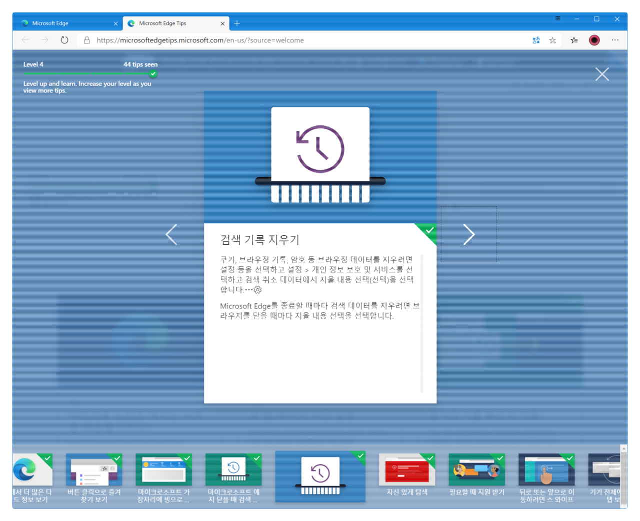This screenshot has width=640, height=521.
Task: Select the Microsoft Edge Tips tab
Action: pyautogui.click(x=175, y=23)
